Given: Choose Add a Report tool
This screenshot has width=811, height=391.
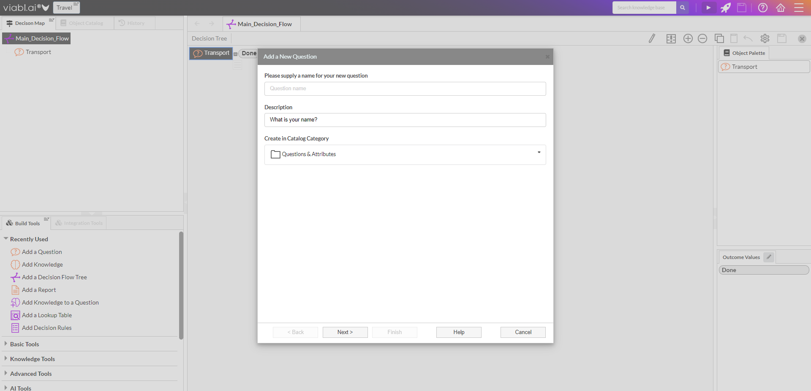Looking at the screenshot, I should pyautogui.click(x=33, y=290).
